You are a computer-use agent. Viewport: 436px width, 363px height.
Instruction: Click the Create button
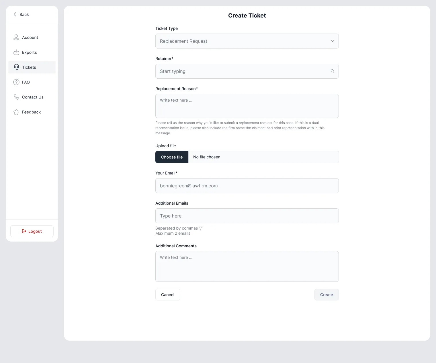click(326, 295)
